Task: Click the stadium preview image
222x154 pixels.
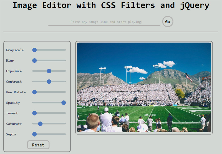Action: (144, 87)
